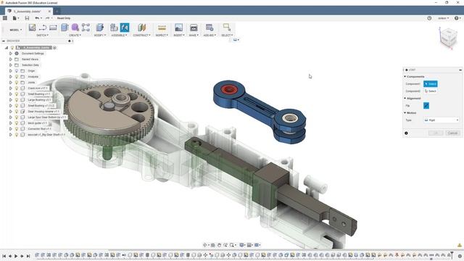
Task: Click Cancel in Joint dialog
Action: coord(452,133)
